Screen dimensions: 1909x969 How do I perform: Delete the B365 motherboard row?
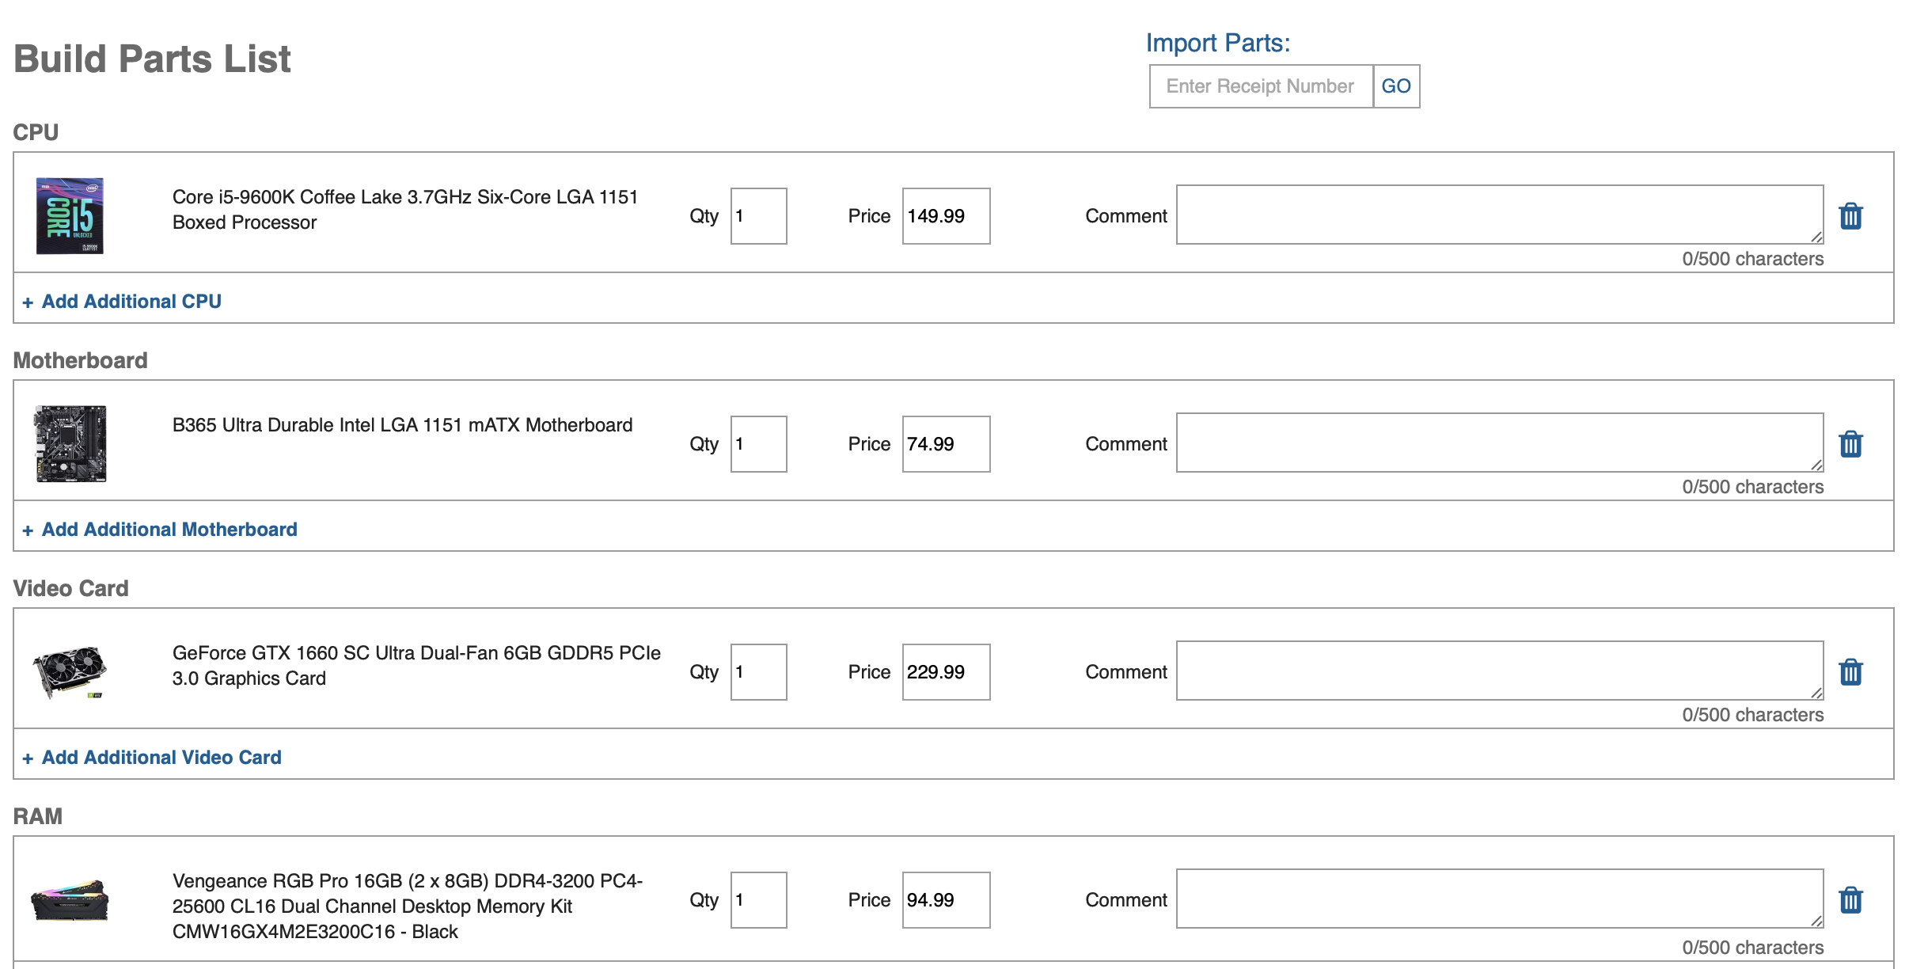click(x=1850, y=443)
